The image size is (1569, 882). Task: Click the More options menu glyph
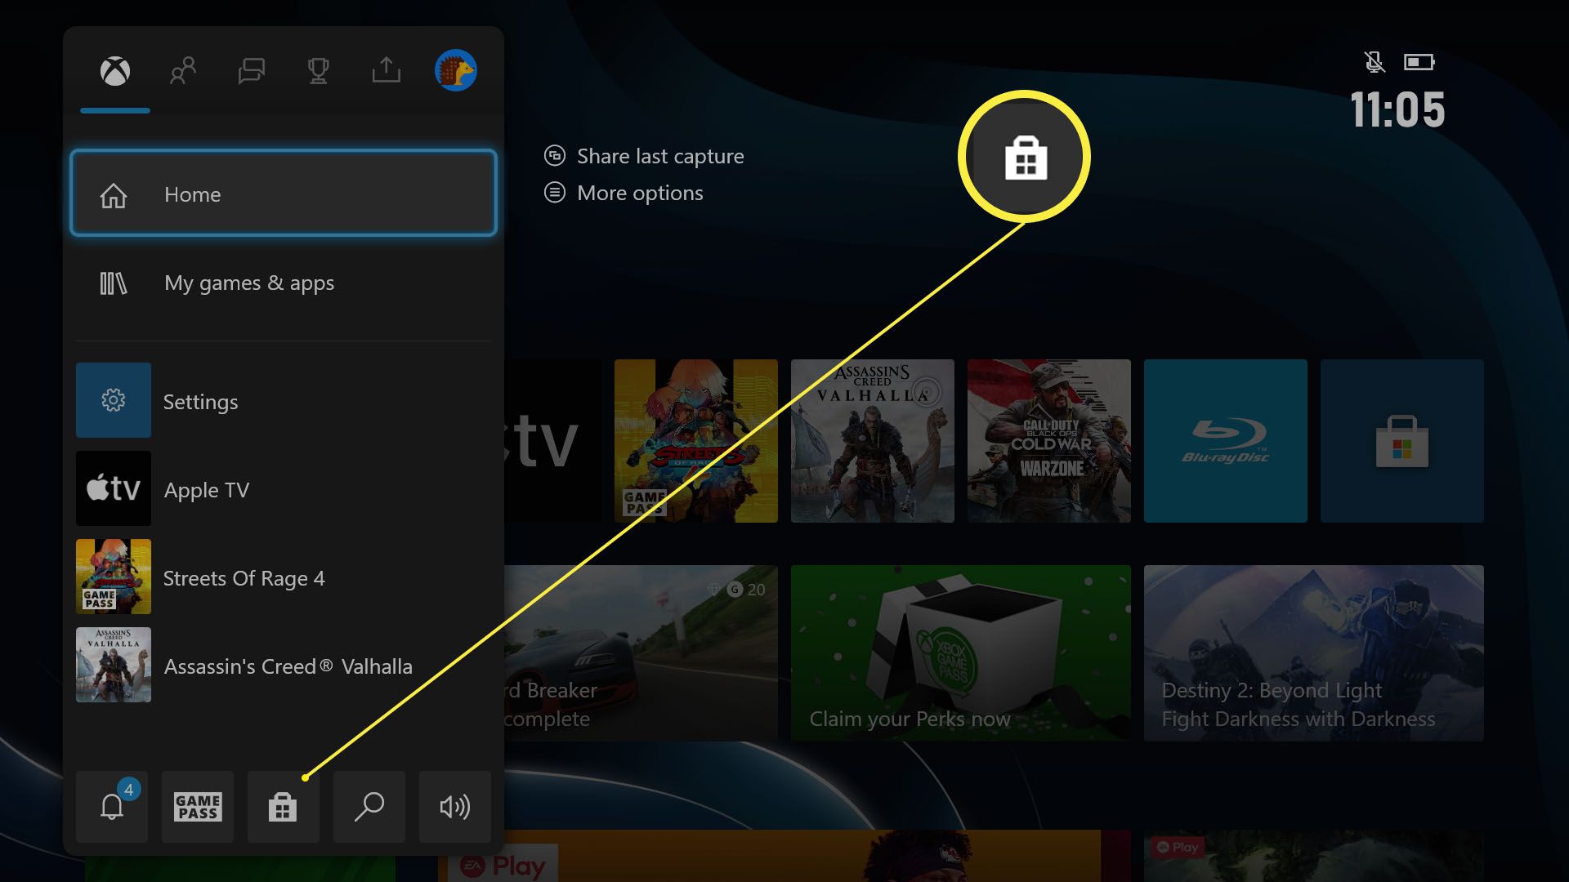coord(555,193)
